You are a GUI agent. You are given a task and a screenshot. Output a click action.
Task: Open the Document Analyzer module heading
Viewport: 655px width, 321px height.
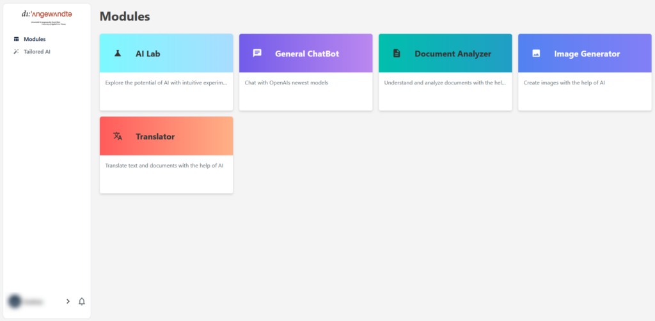[453, 54]
